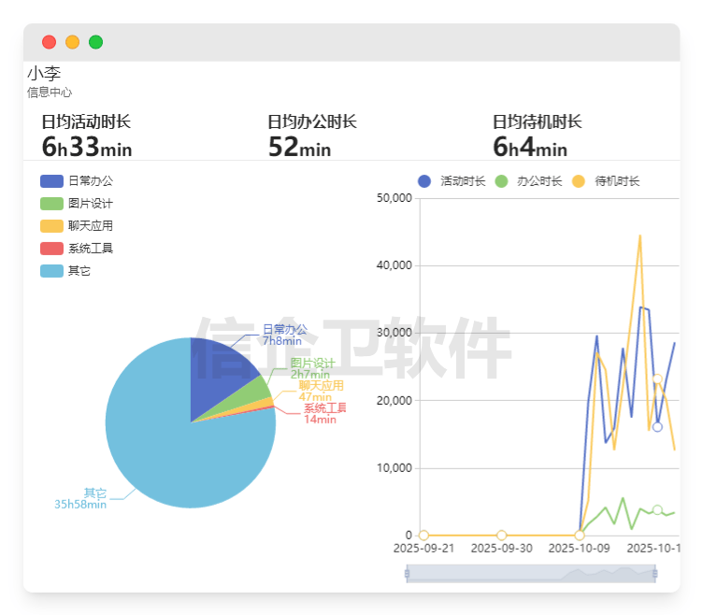Screen dimensions: 703x615
Task: Click the right handle of date zoom slider
Action: (655, 574)
